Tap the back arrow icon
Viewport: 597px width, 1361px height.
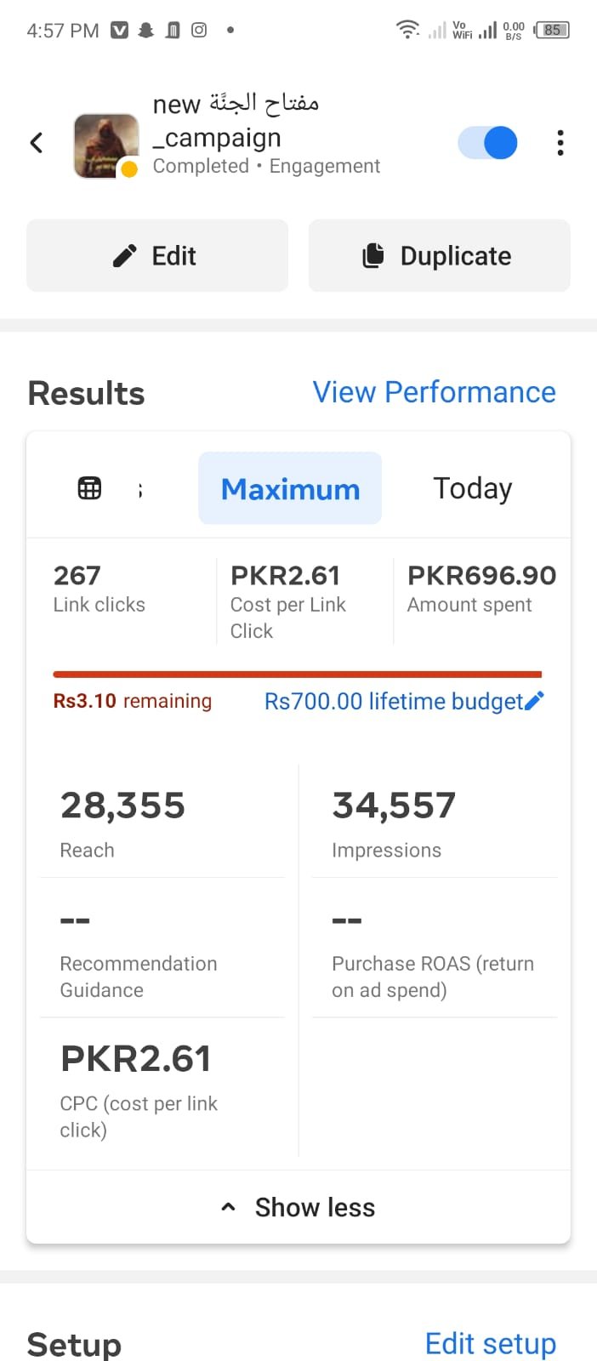click(37, 143)
